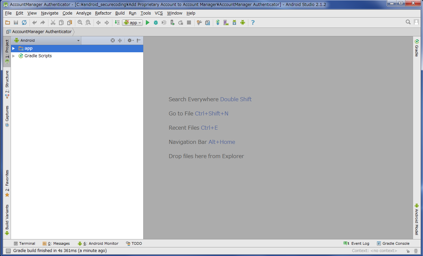Expand the app module tree arrow
Image resolution: width=423 pixels, height=256 pixels.
pyautogui.click(x=14, y=48)
